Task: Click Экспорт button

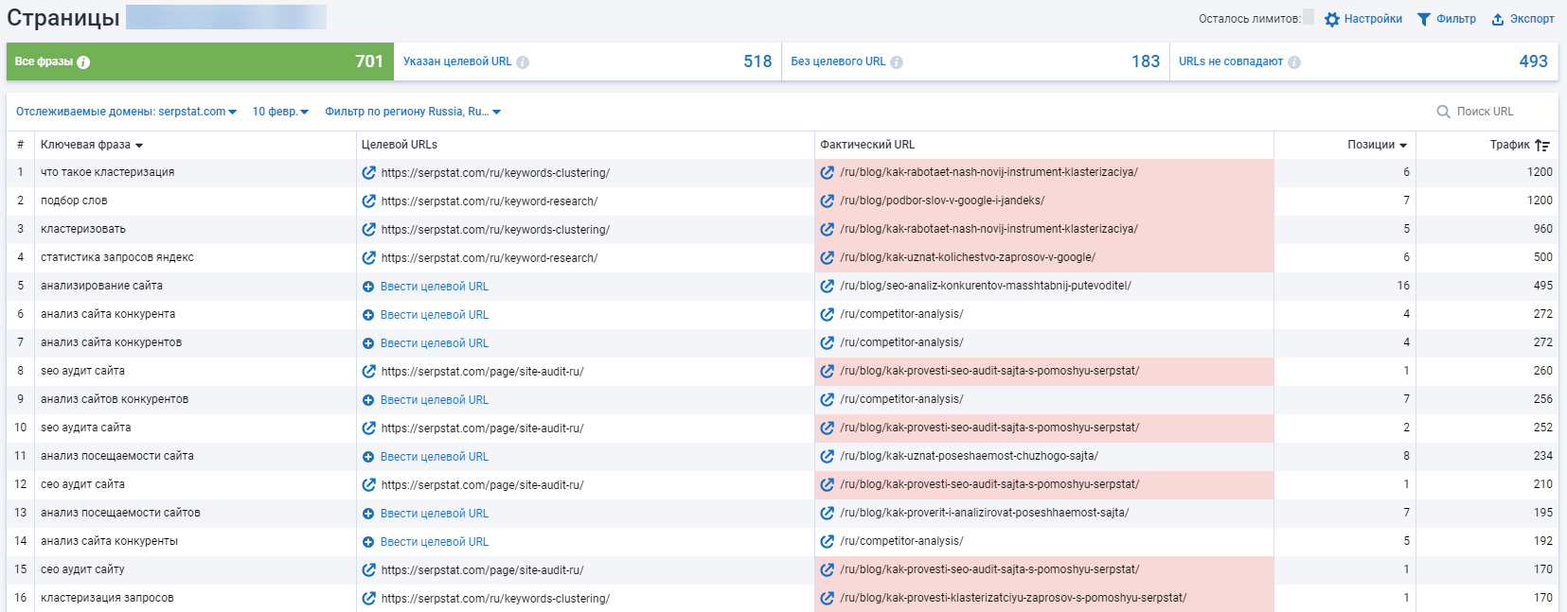Action: [1522, 19]
